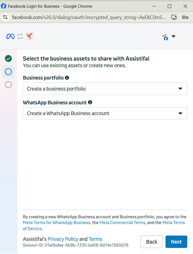Select the last gray step indicator
This screenshot has width=193, height=254.
click(x=9, y=84)
